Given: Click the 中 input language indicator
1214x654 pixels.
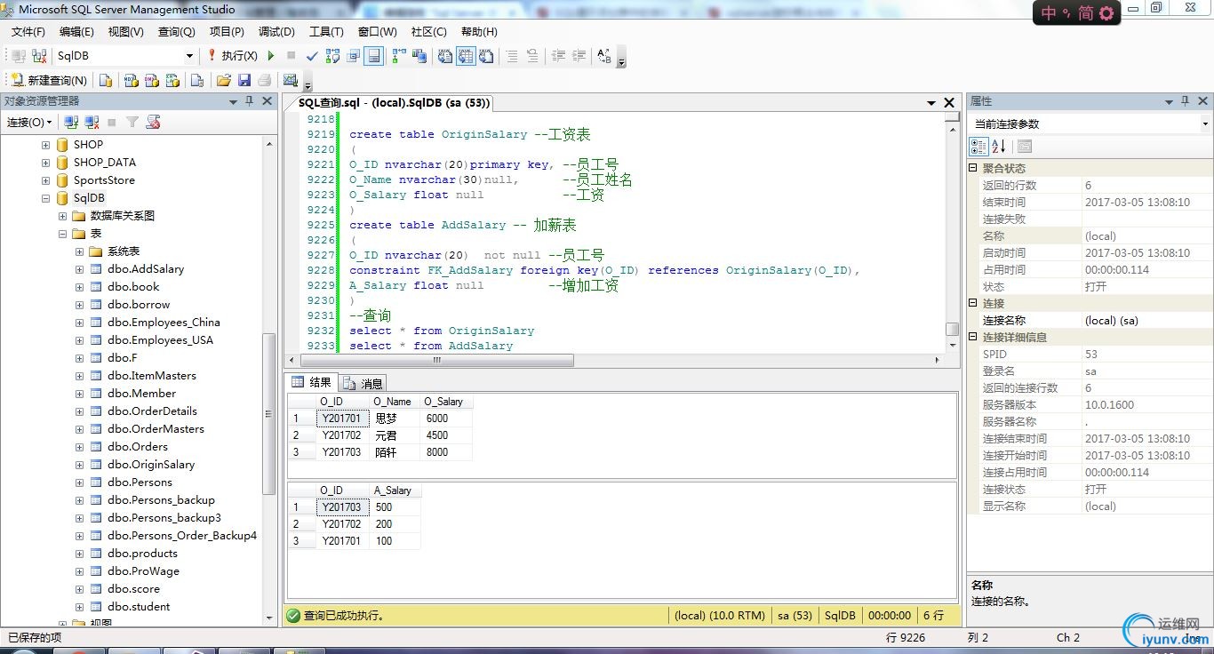Looking at the screenshot, I should click(1048, 13).
